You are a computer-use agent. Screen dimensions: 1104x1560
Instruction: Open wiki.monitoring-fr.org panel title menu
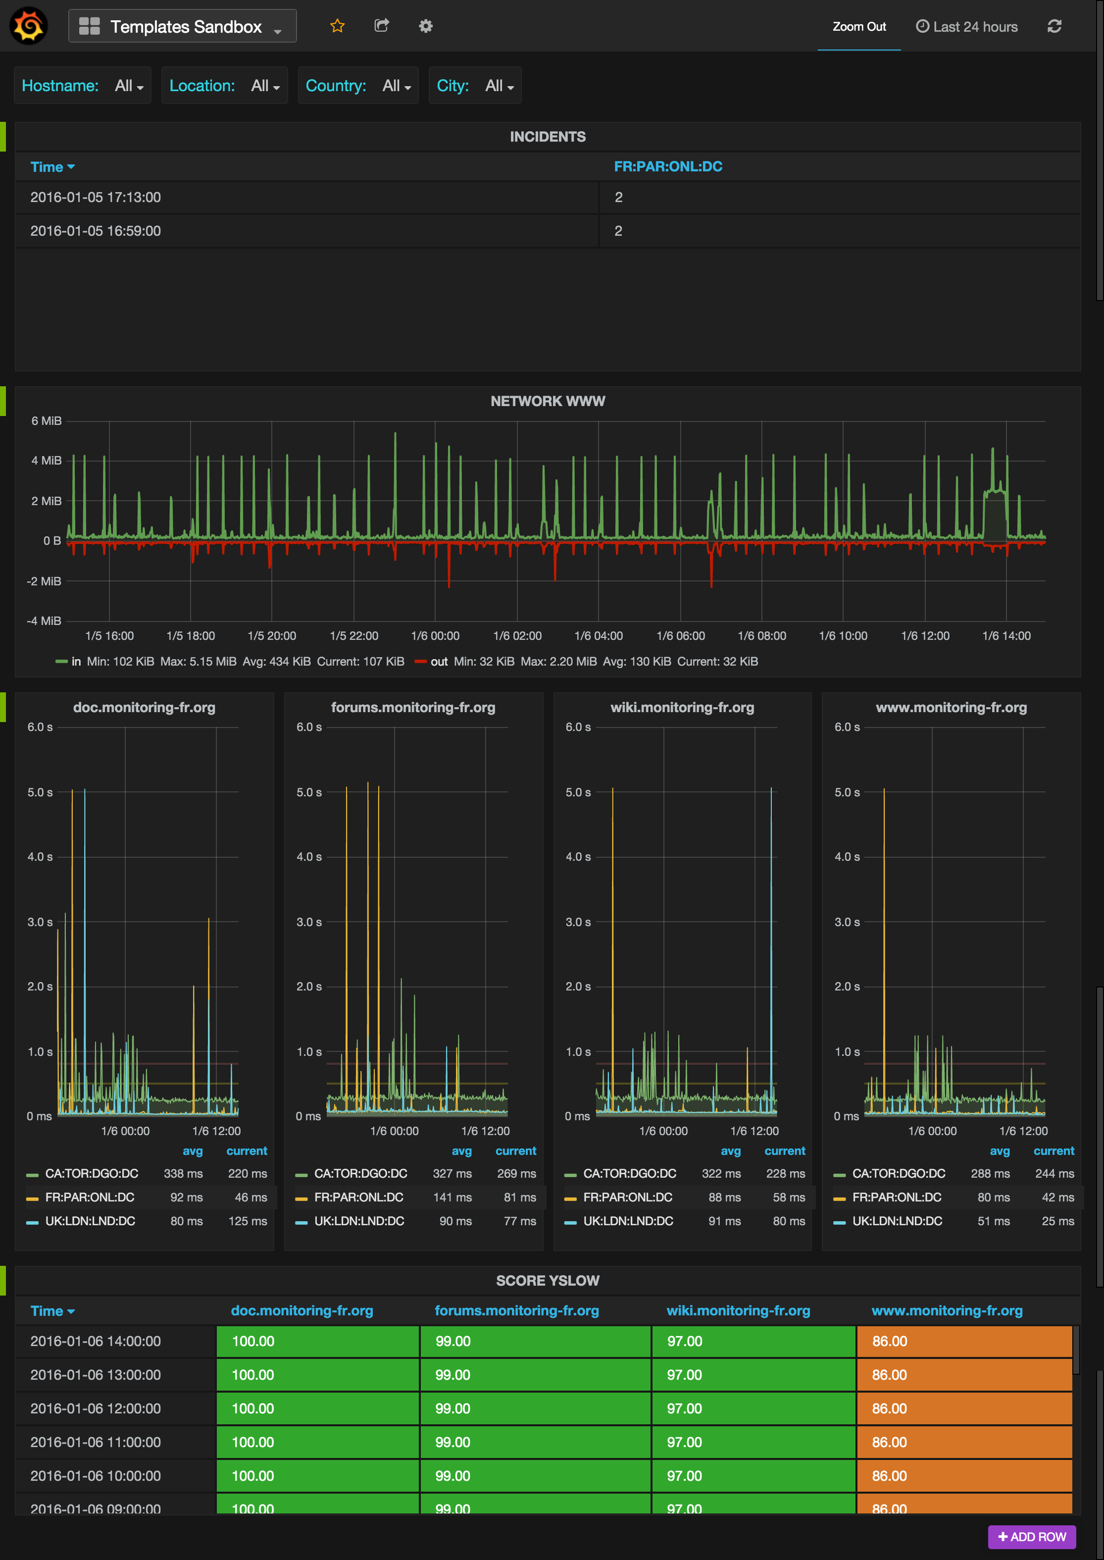tap(682, 707)
